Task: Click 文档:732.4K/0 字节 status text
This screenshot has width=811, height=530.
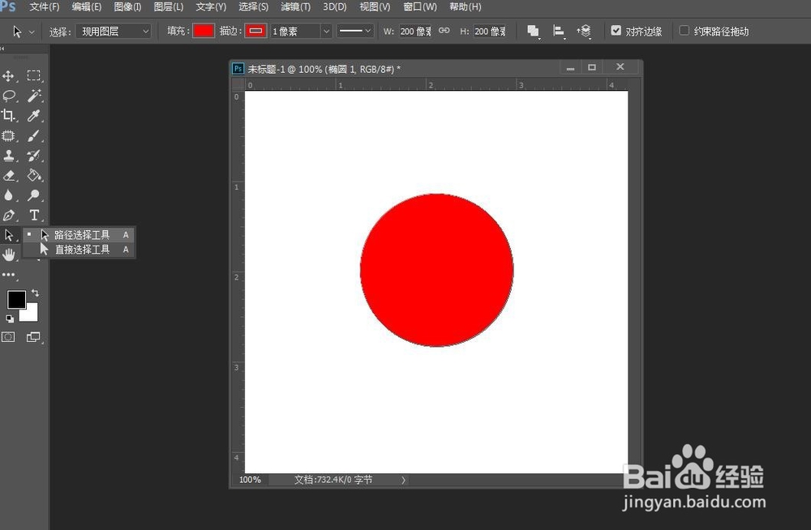Action: [333, 480]
